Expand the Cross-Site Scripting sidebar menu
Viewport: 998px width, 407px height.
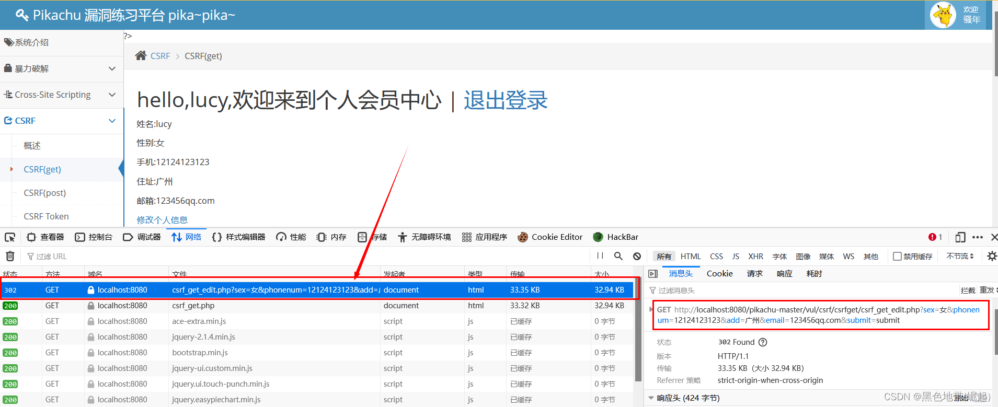(62, 95)
